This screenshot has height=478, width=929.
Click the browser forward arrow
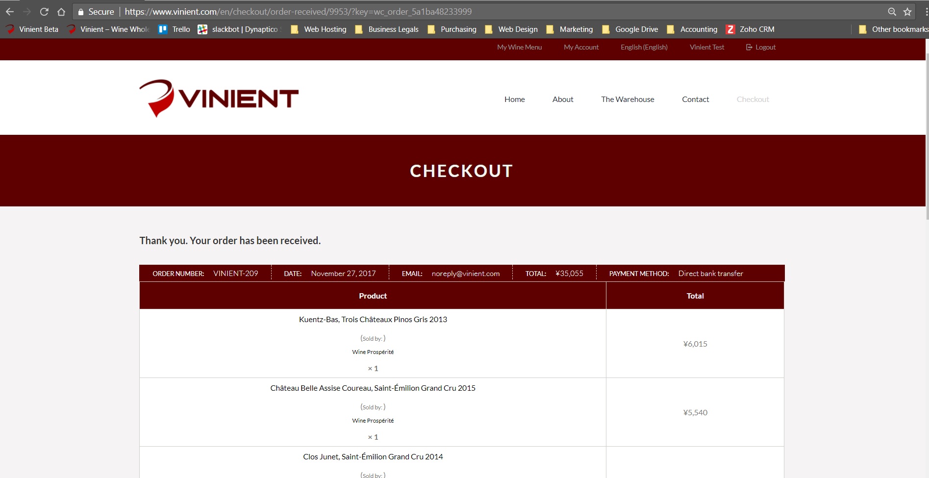point(27,12)
